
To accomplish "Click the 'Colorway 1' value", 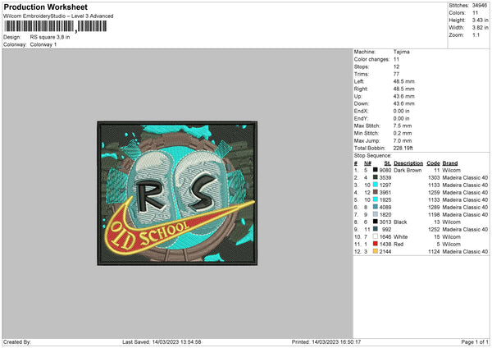I will tap(43, 44).
